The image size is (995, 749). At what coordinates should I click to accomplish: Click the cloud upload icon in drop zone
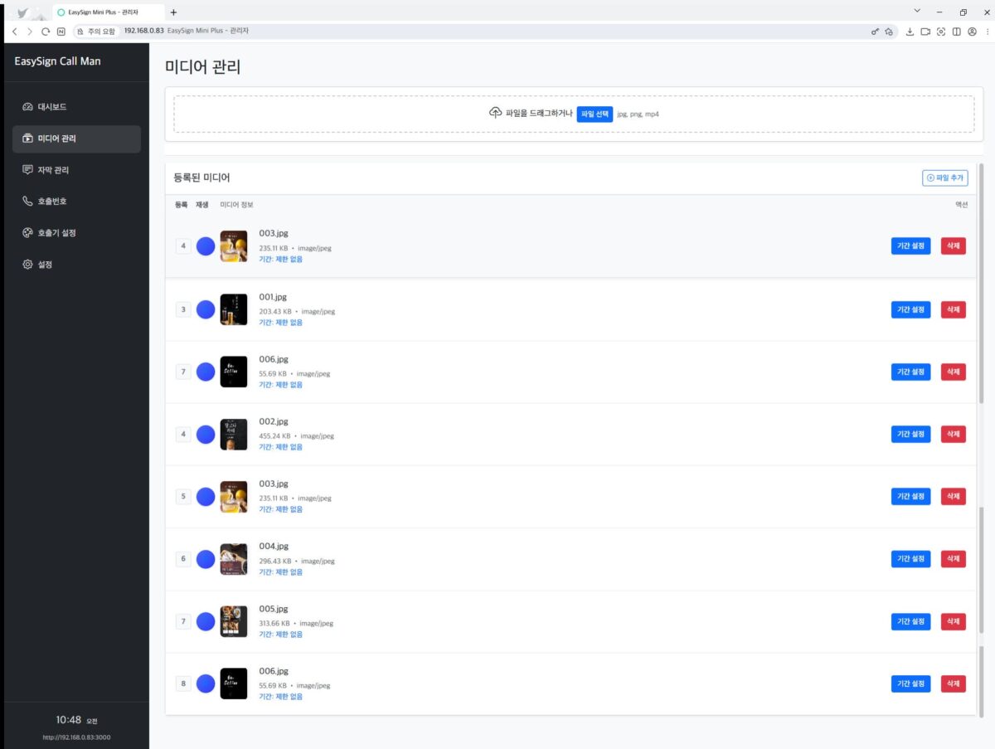(x=495, y=113)
